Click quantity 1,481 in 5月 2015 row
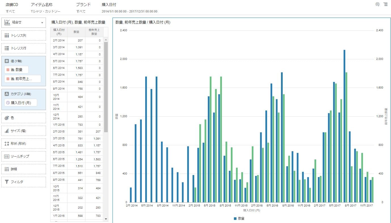The height and width of the screenshot is (223, 391). 79,152
